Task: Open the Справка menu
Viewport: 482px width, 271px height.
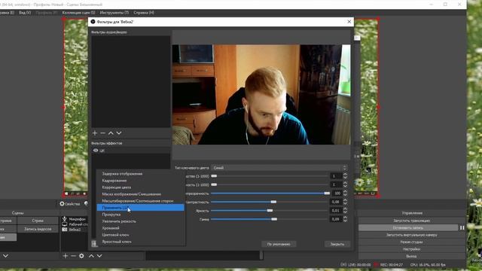Action: [144, 13]
